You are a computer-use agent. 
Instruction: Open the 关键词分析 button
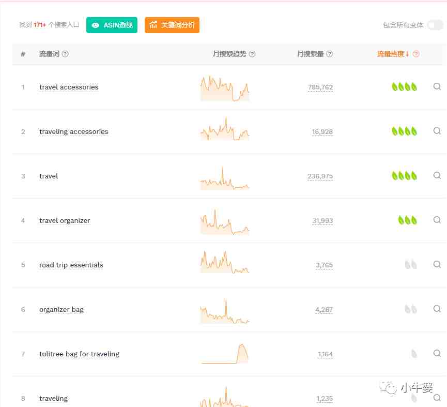172,25
